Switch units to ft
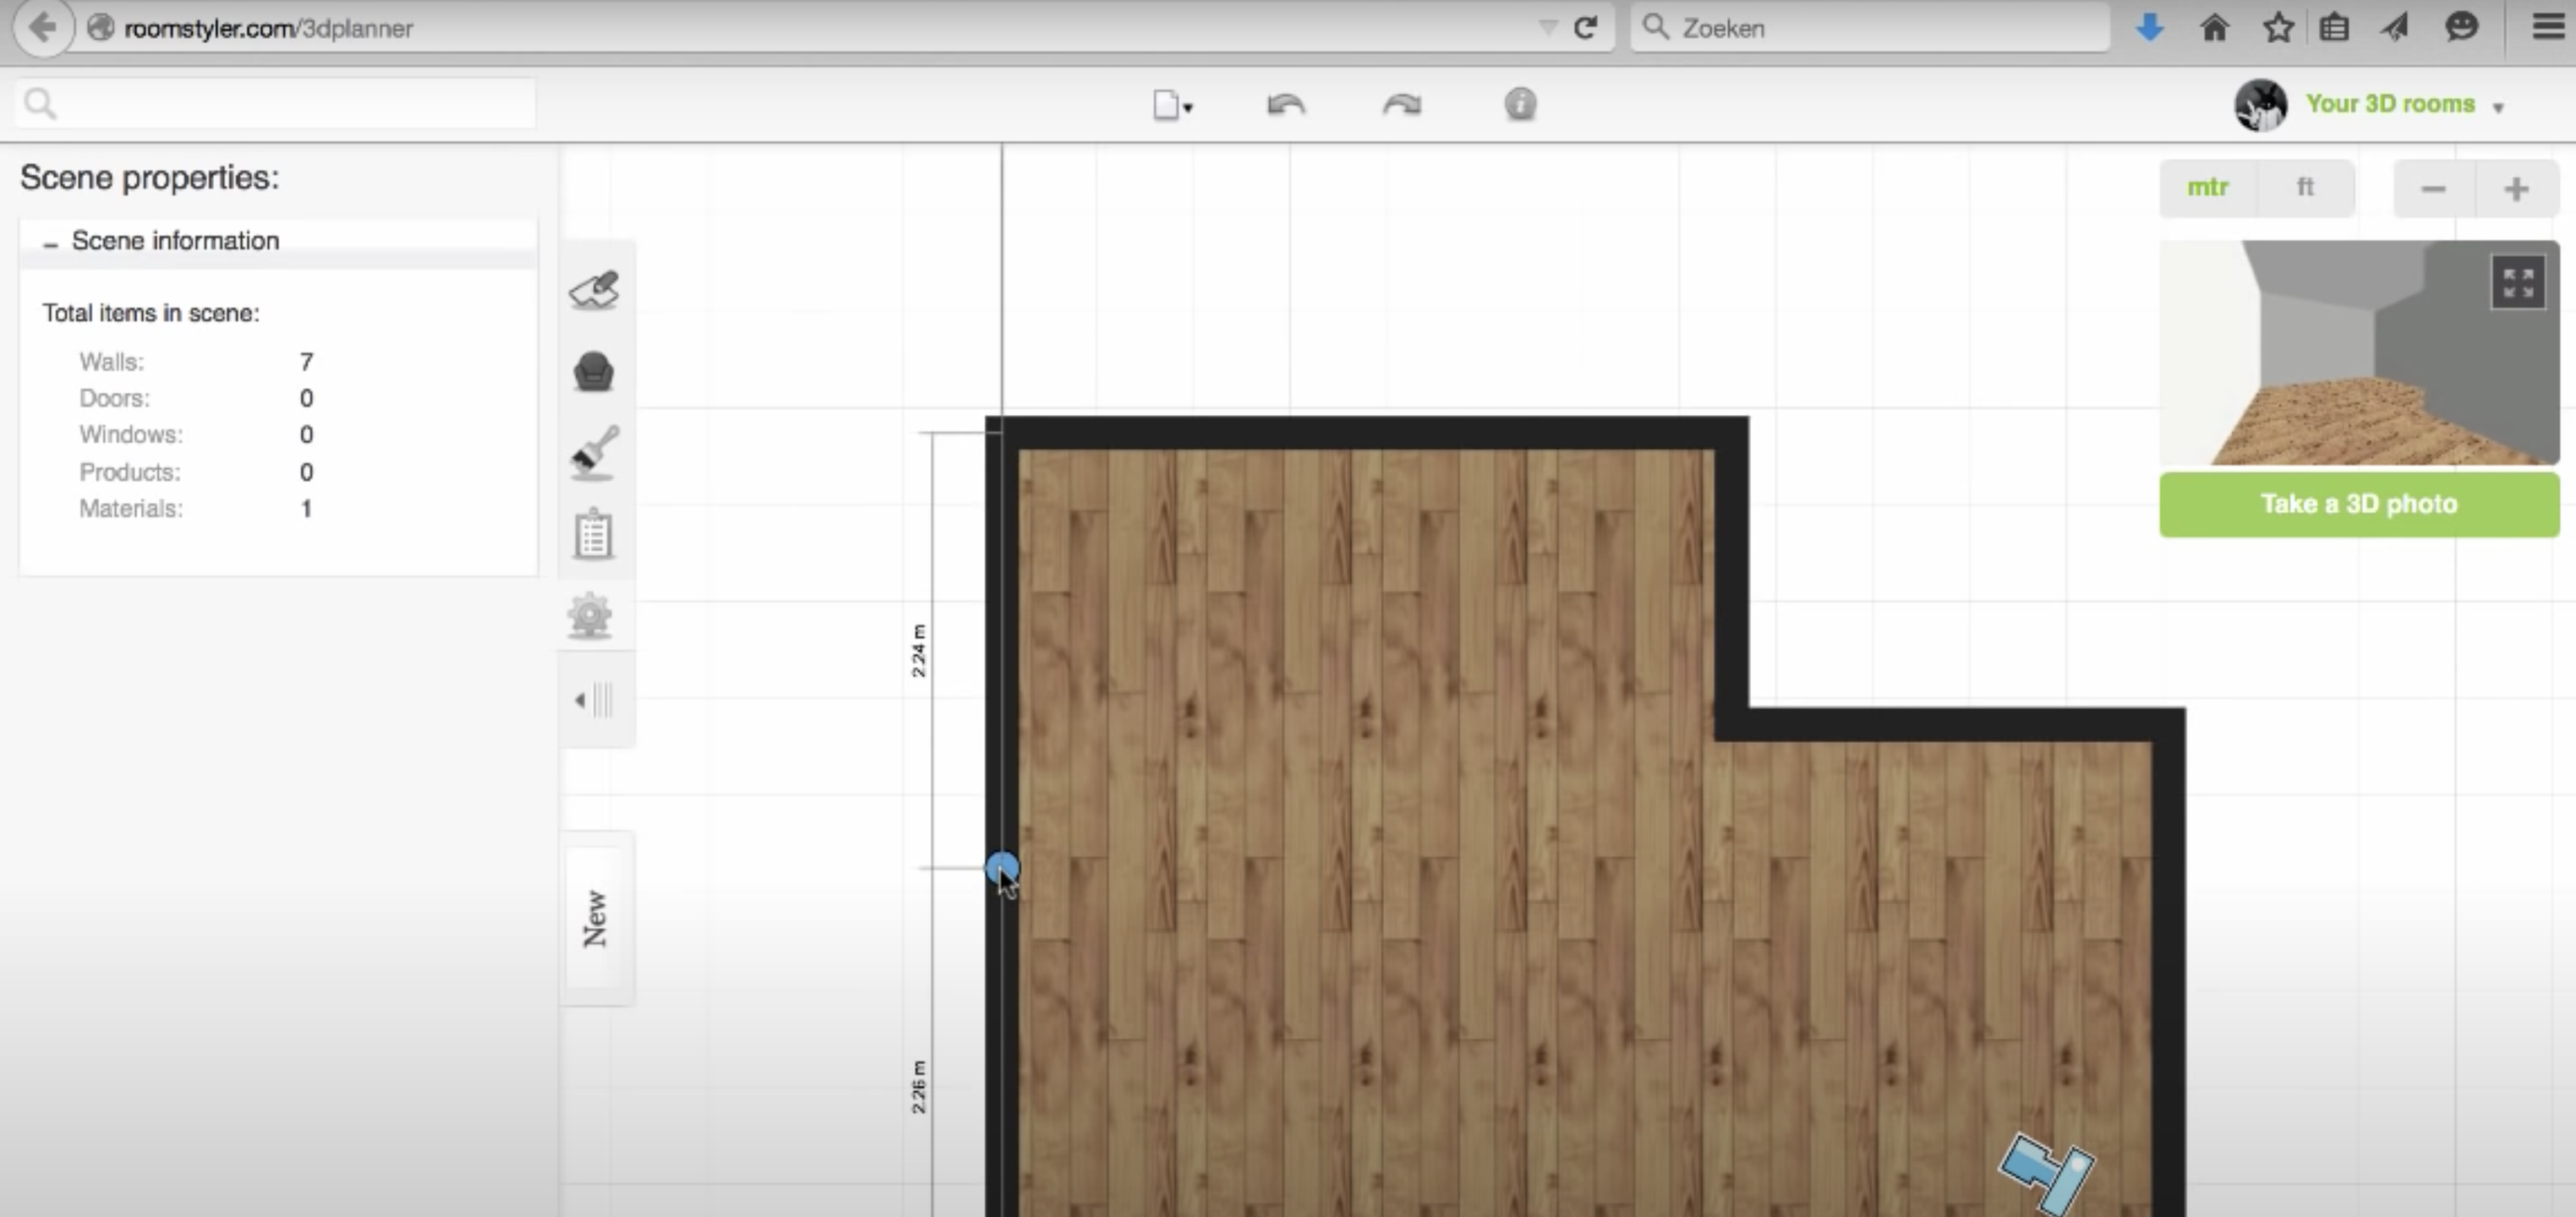 click(2305, 187)
